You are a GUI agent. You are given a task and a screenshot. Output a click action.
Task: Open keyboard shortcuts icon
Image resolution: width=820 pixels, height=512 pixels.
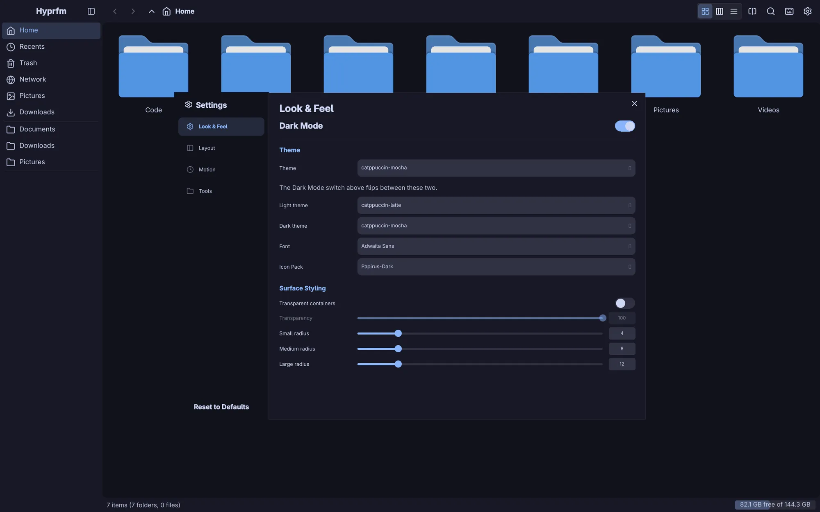pyautogui.click(x=789, y=11)
